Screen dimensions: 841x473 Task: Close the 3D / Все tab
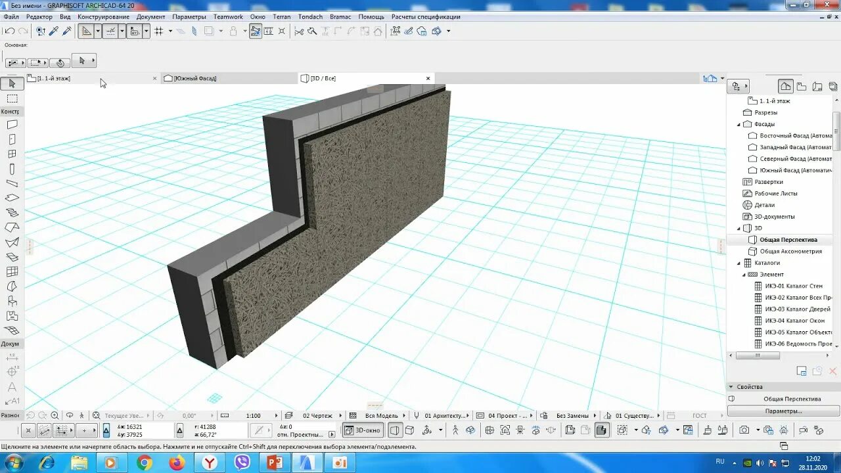coord(428,78)
